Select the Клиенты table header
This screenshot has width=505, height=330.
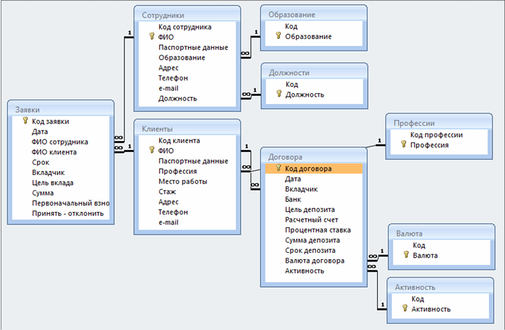(x=186, y=129)
